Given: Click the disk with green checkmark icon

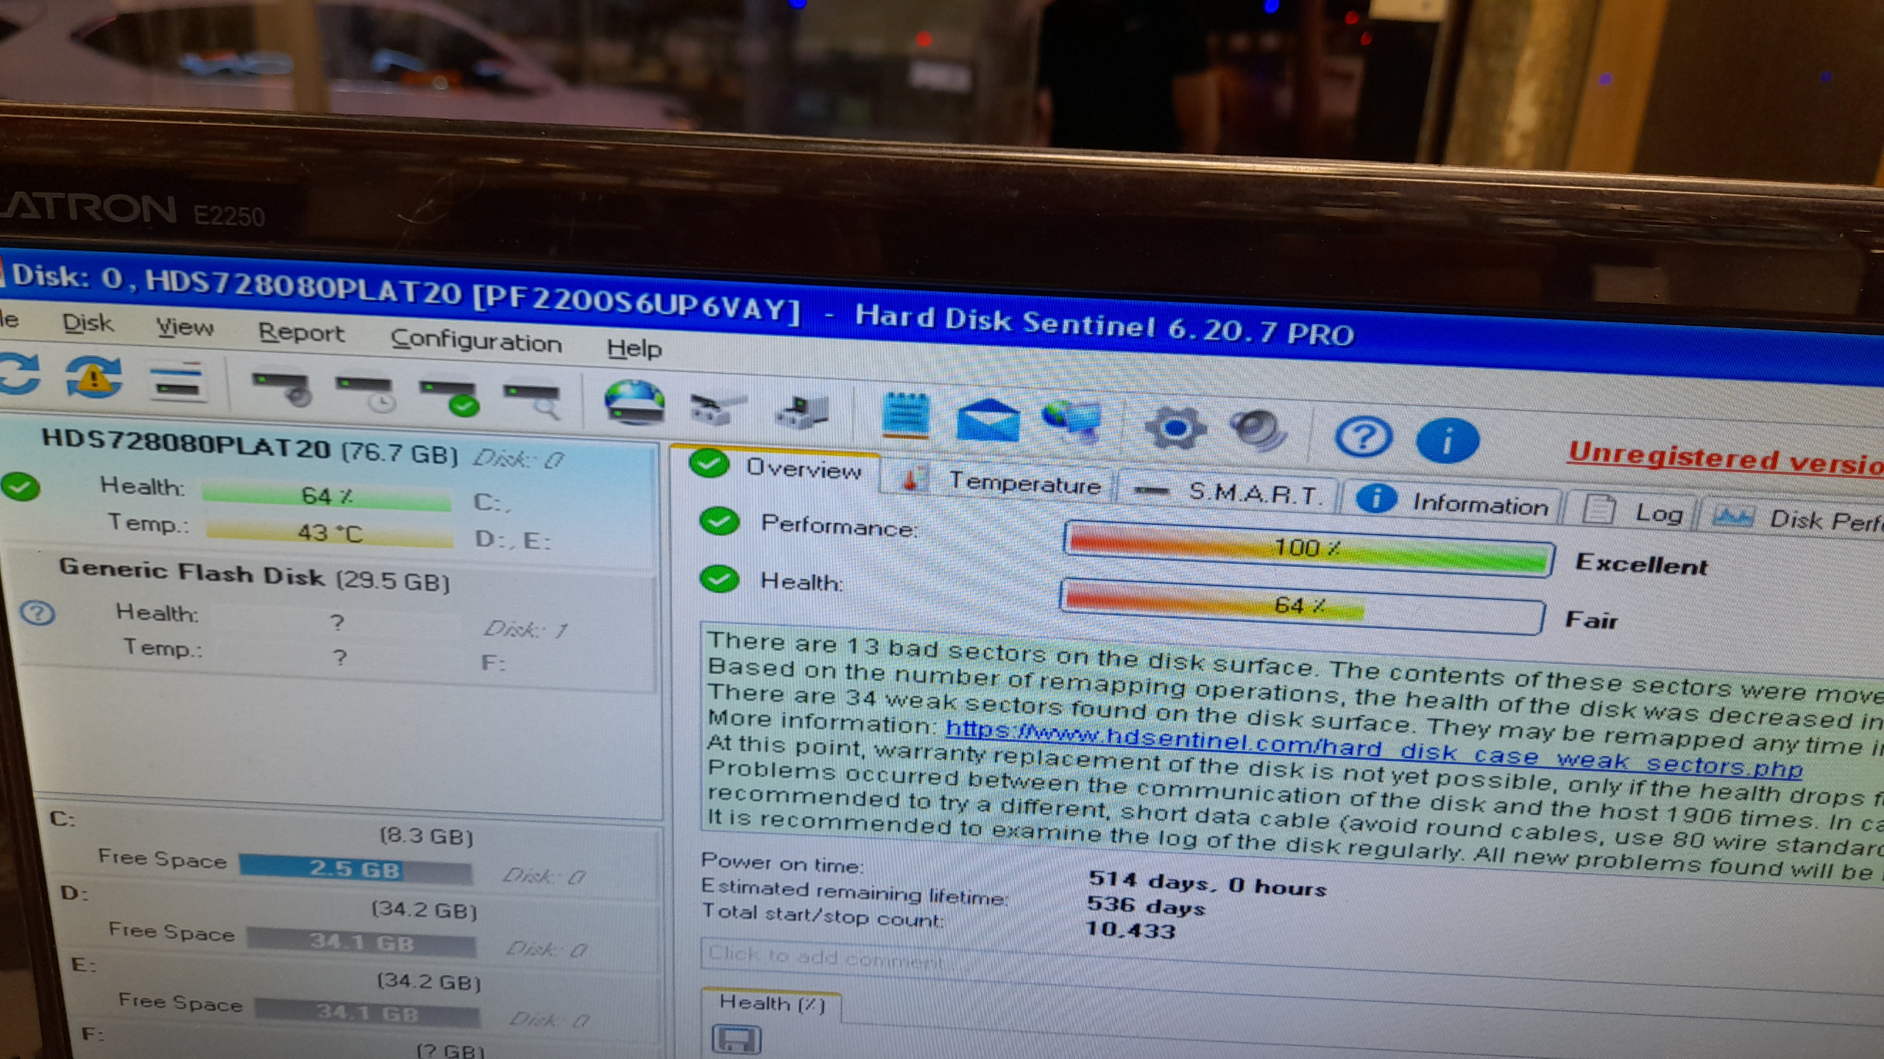Looking at the screenshot, I should pos(449,397).
